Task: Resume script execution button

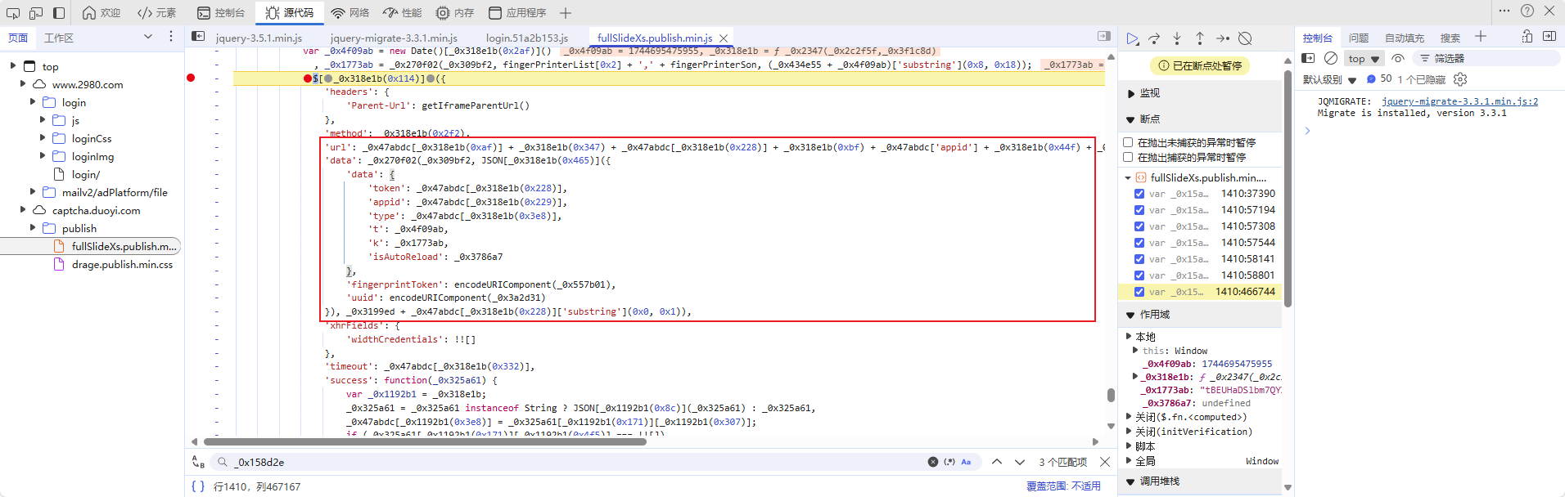Action: (1132, 38)
